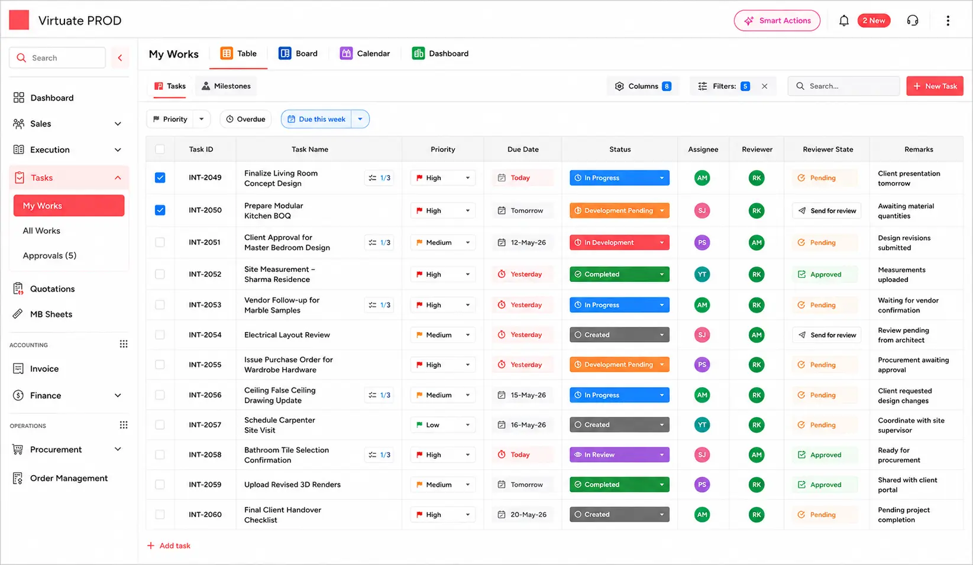
Task: Click the Smart Actions button
Action: click(777, 21)
